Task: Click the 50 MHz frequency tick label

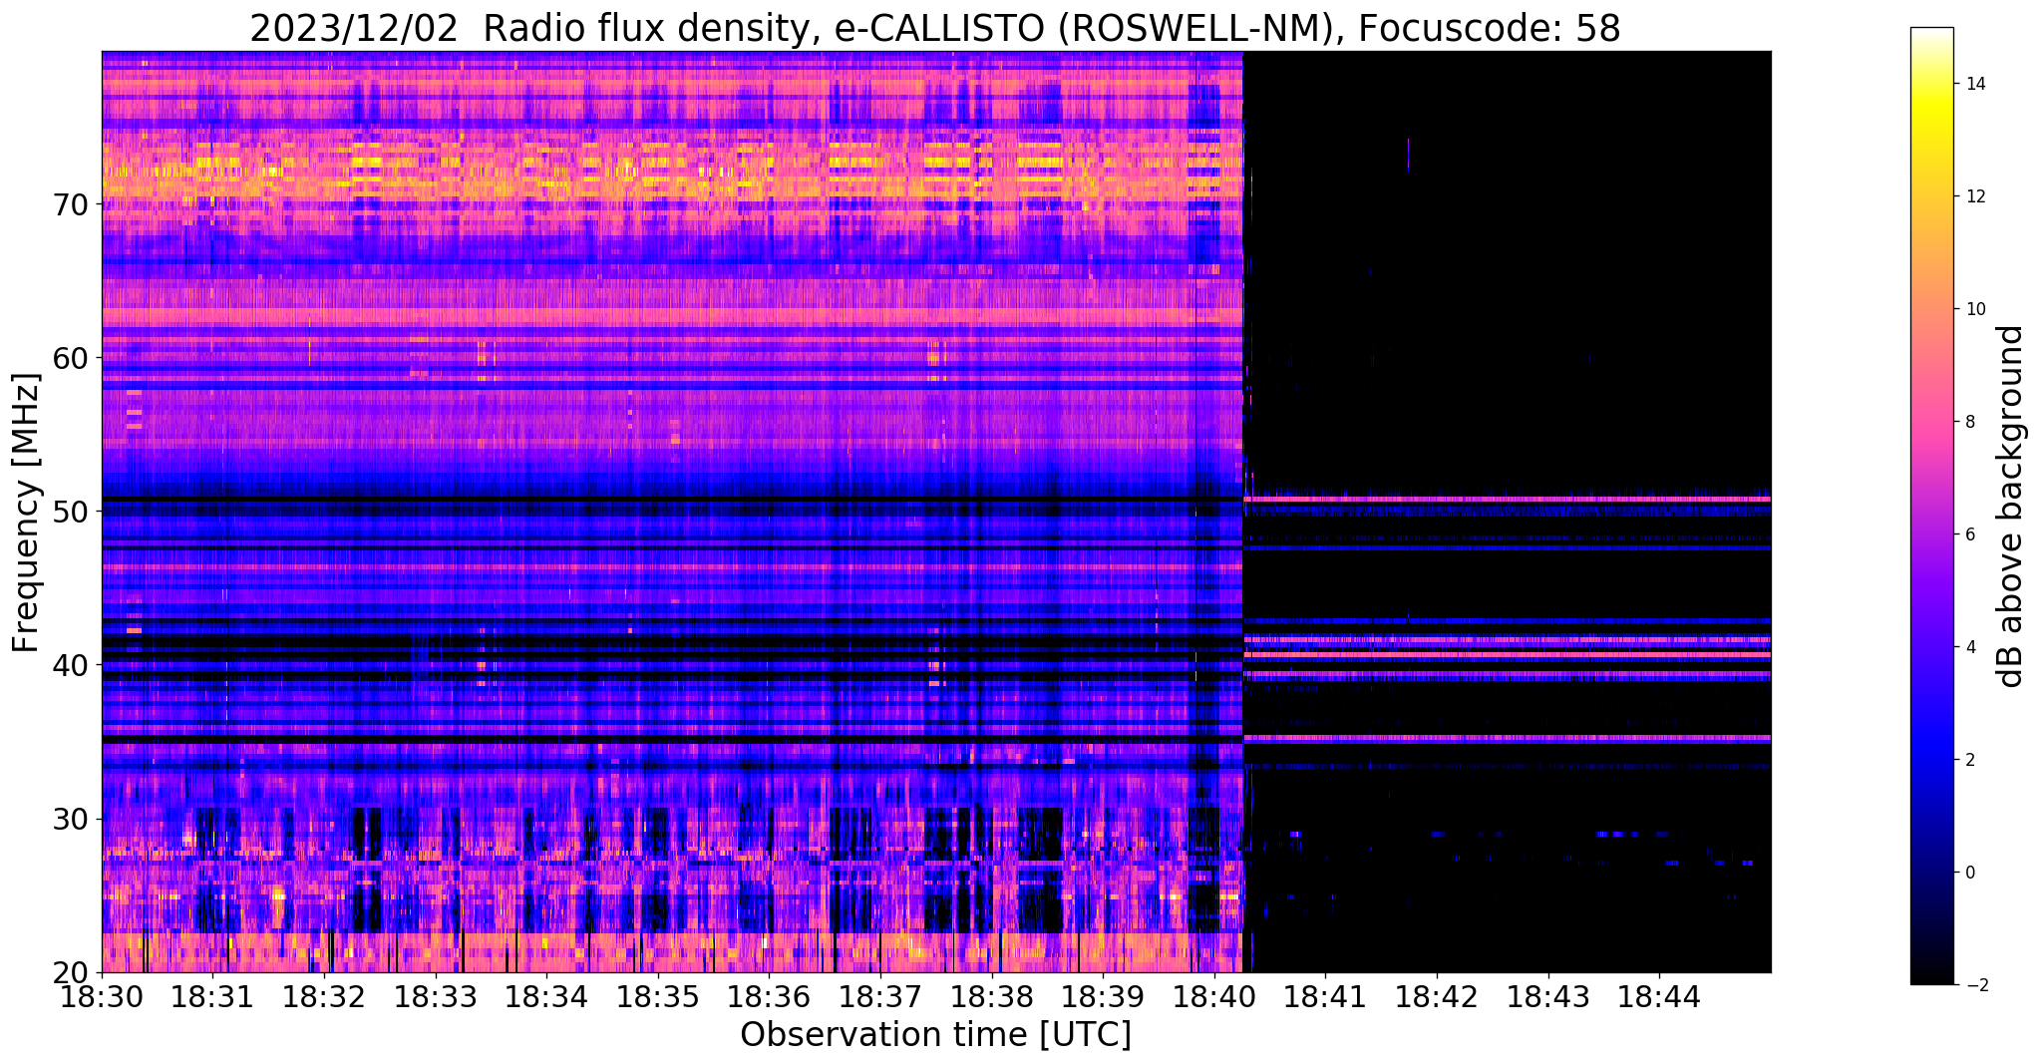Action: tap(72, 512)
